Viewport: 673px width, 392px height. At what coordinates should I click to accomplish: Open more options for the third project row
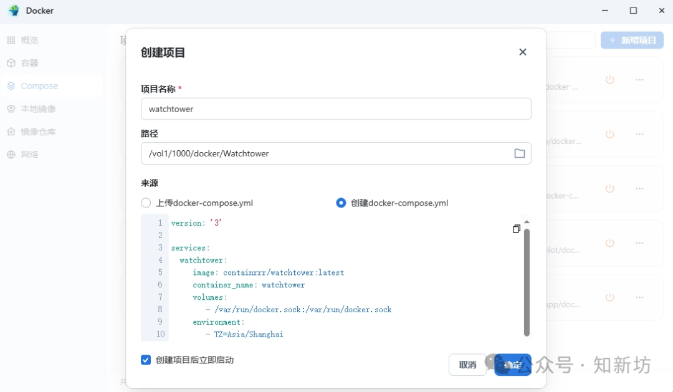click(x=639, y=188)
